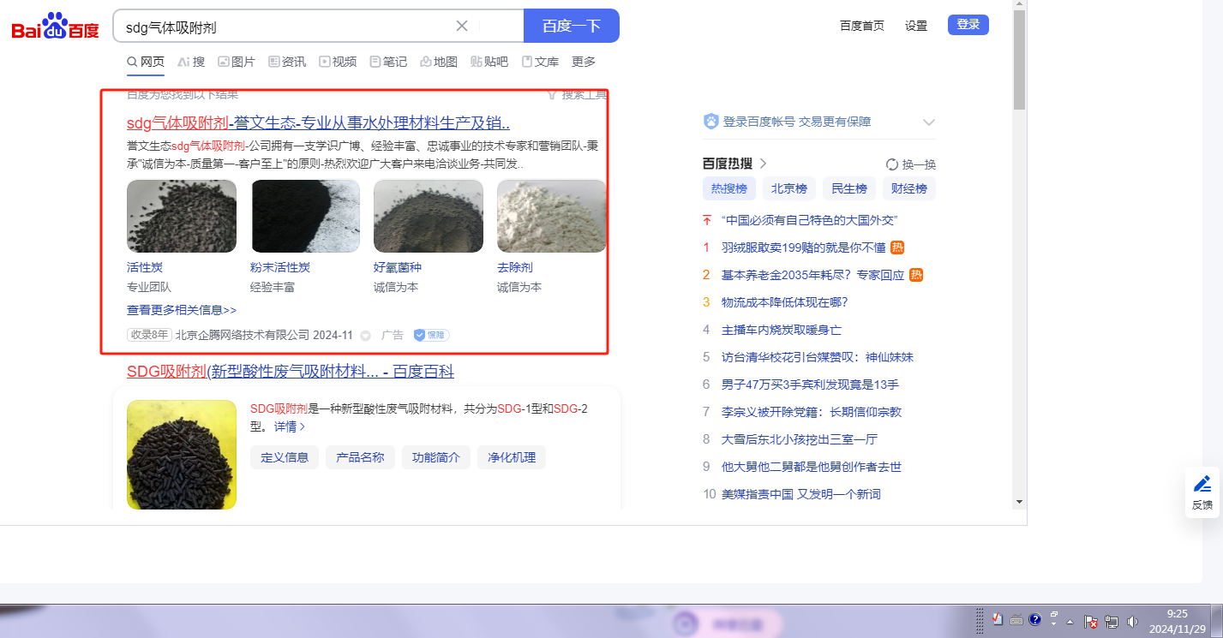
Task: Select the 北京榜 tab
Action: tap(789, 188)
